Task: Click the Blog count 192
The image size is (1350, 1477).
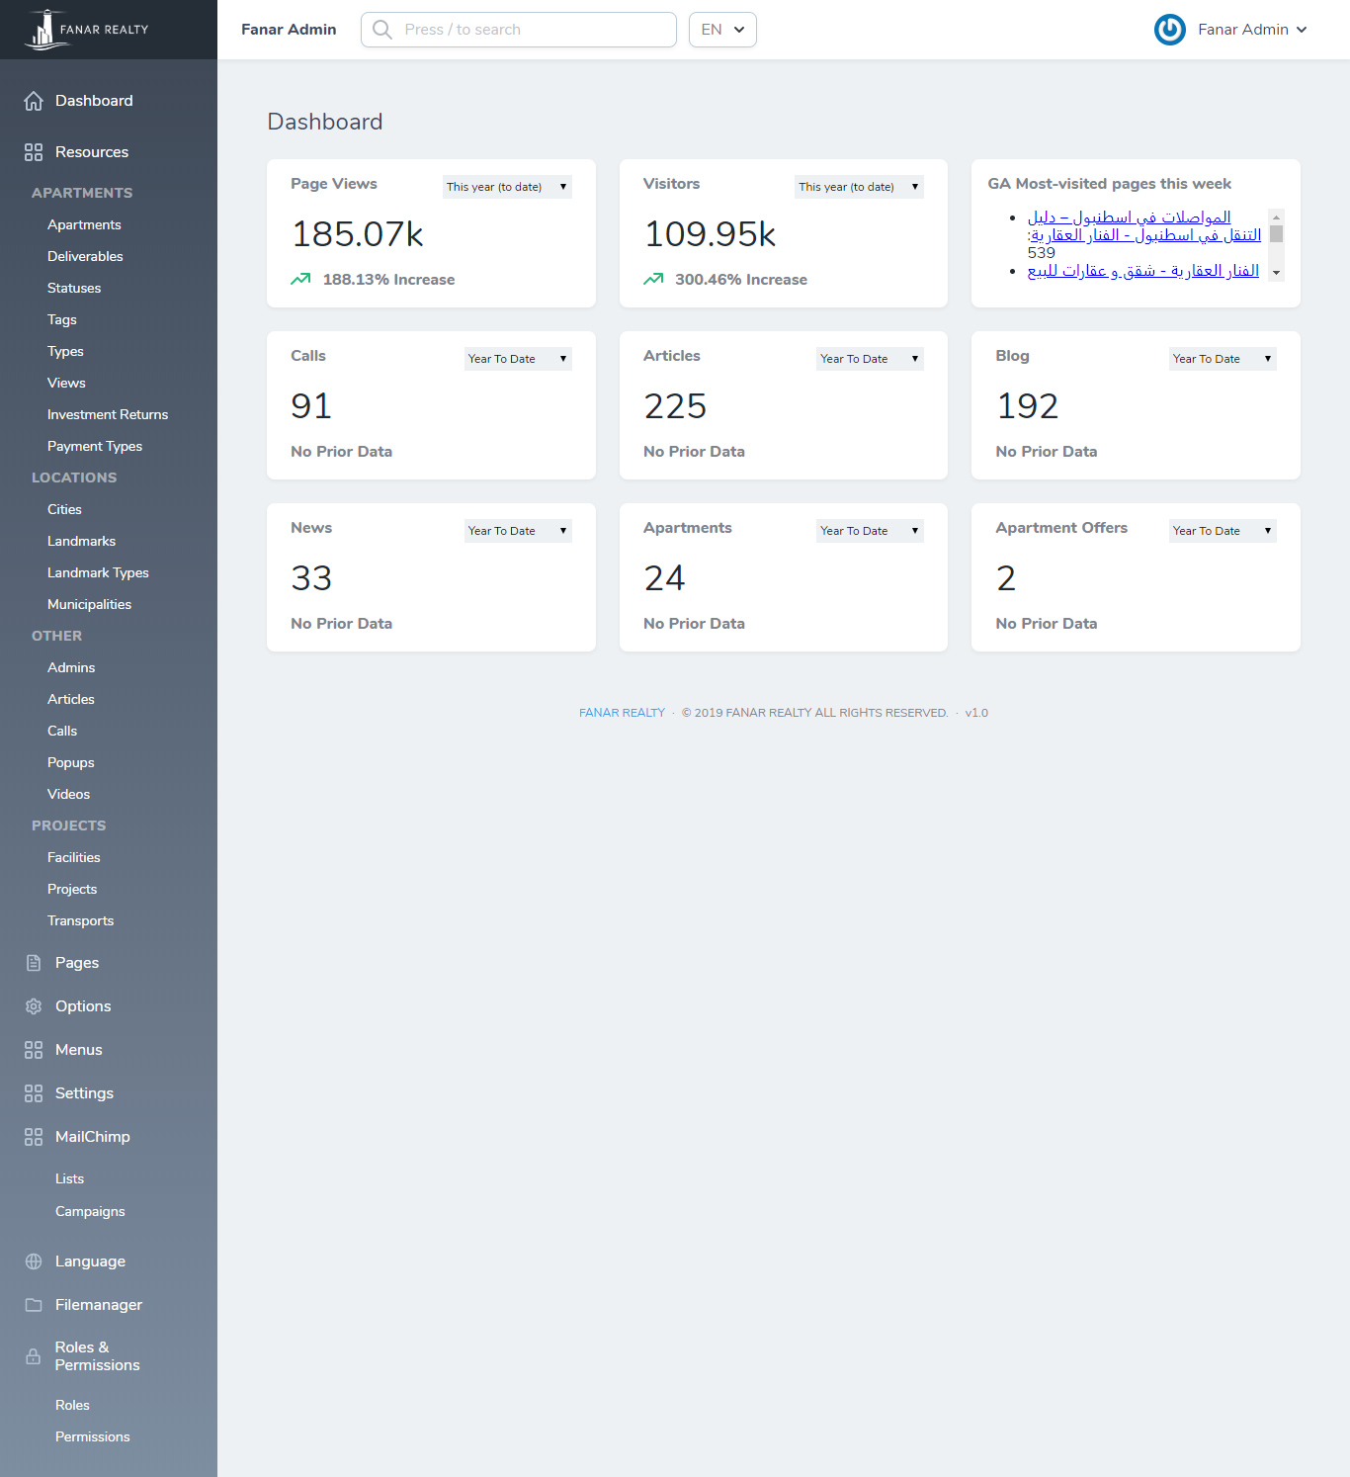Action: pos(1027,406)
